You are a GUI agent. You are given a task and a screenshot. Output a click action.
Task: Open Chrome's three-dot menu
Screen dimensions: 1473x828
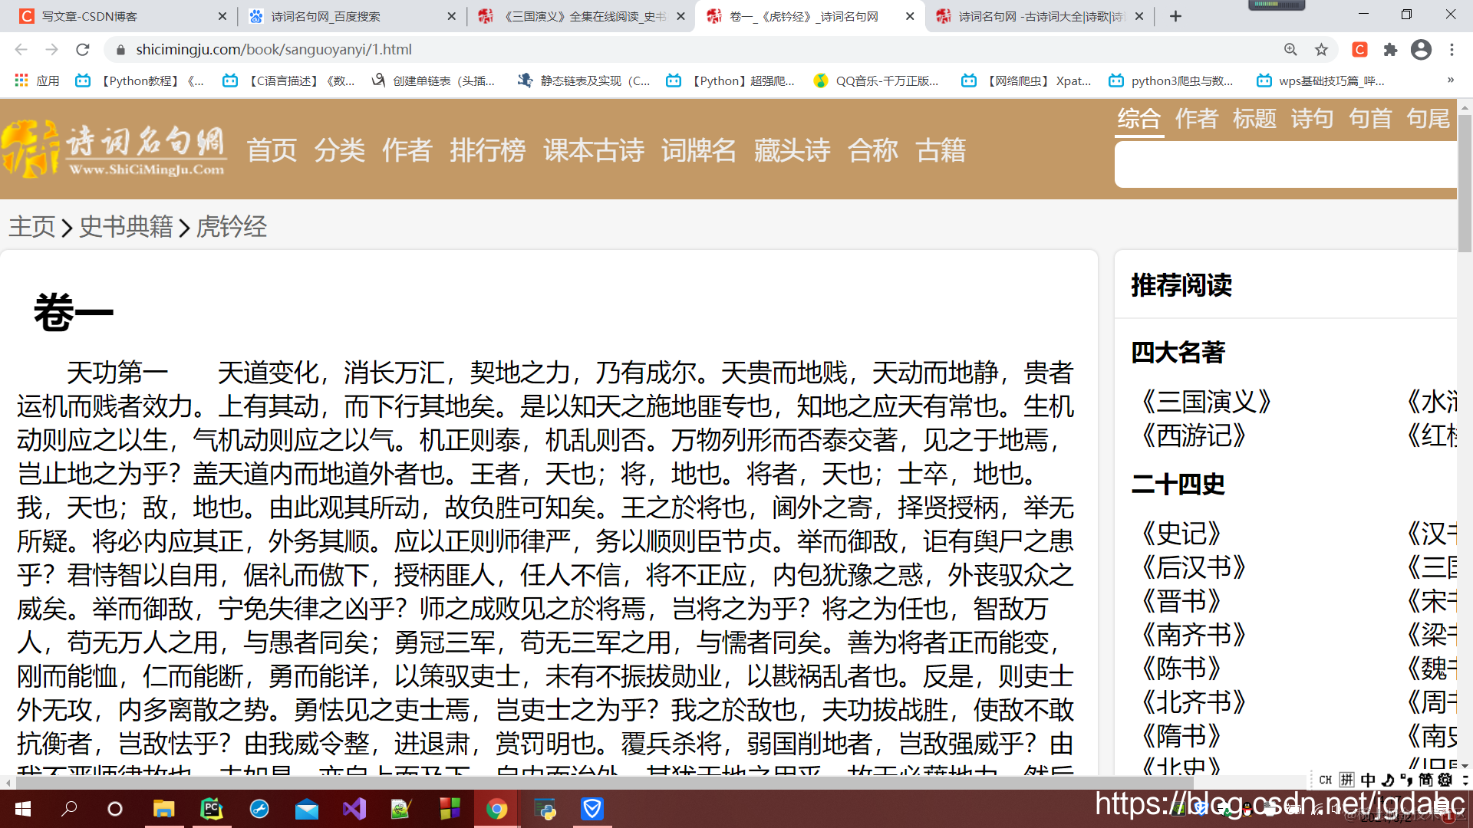pyautogui.click(x=1452, y=49)
